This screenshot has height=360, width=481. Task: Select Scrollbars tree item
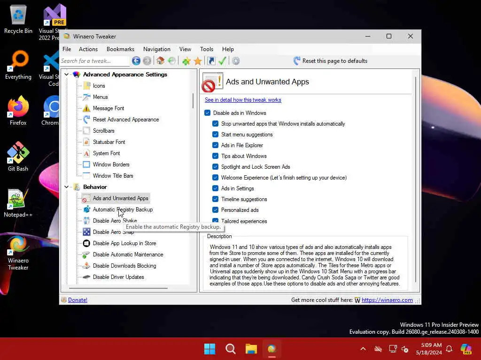tap(104, 131)
